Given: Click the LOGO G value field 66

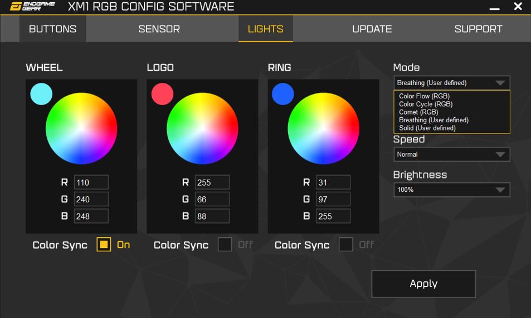Looking at the screenshot, I should pos(212,200).
